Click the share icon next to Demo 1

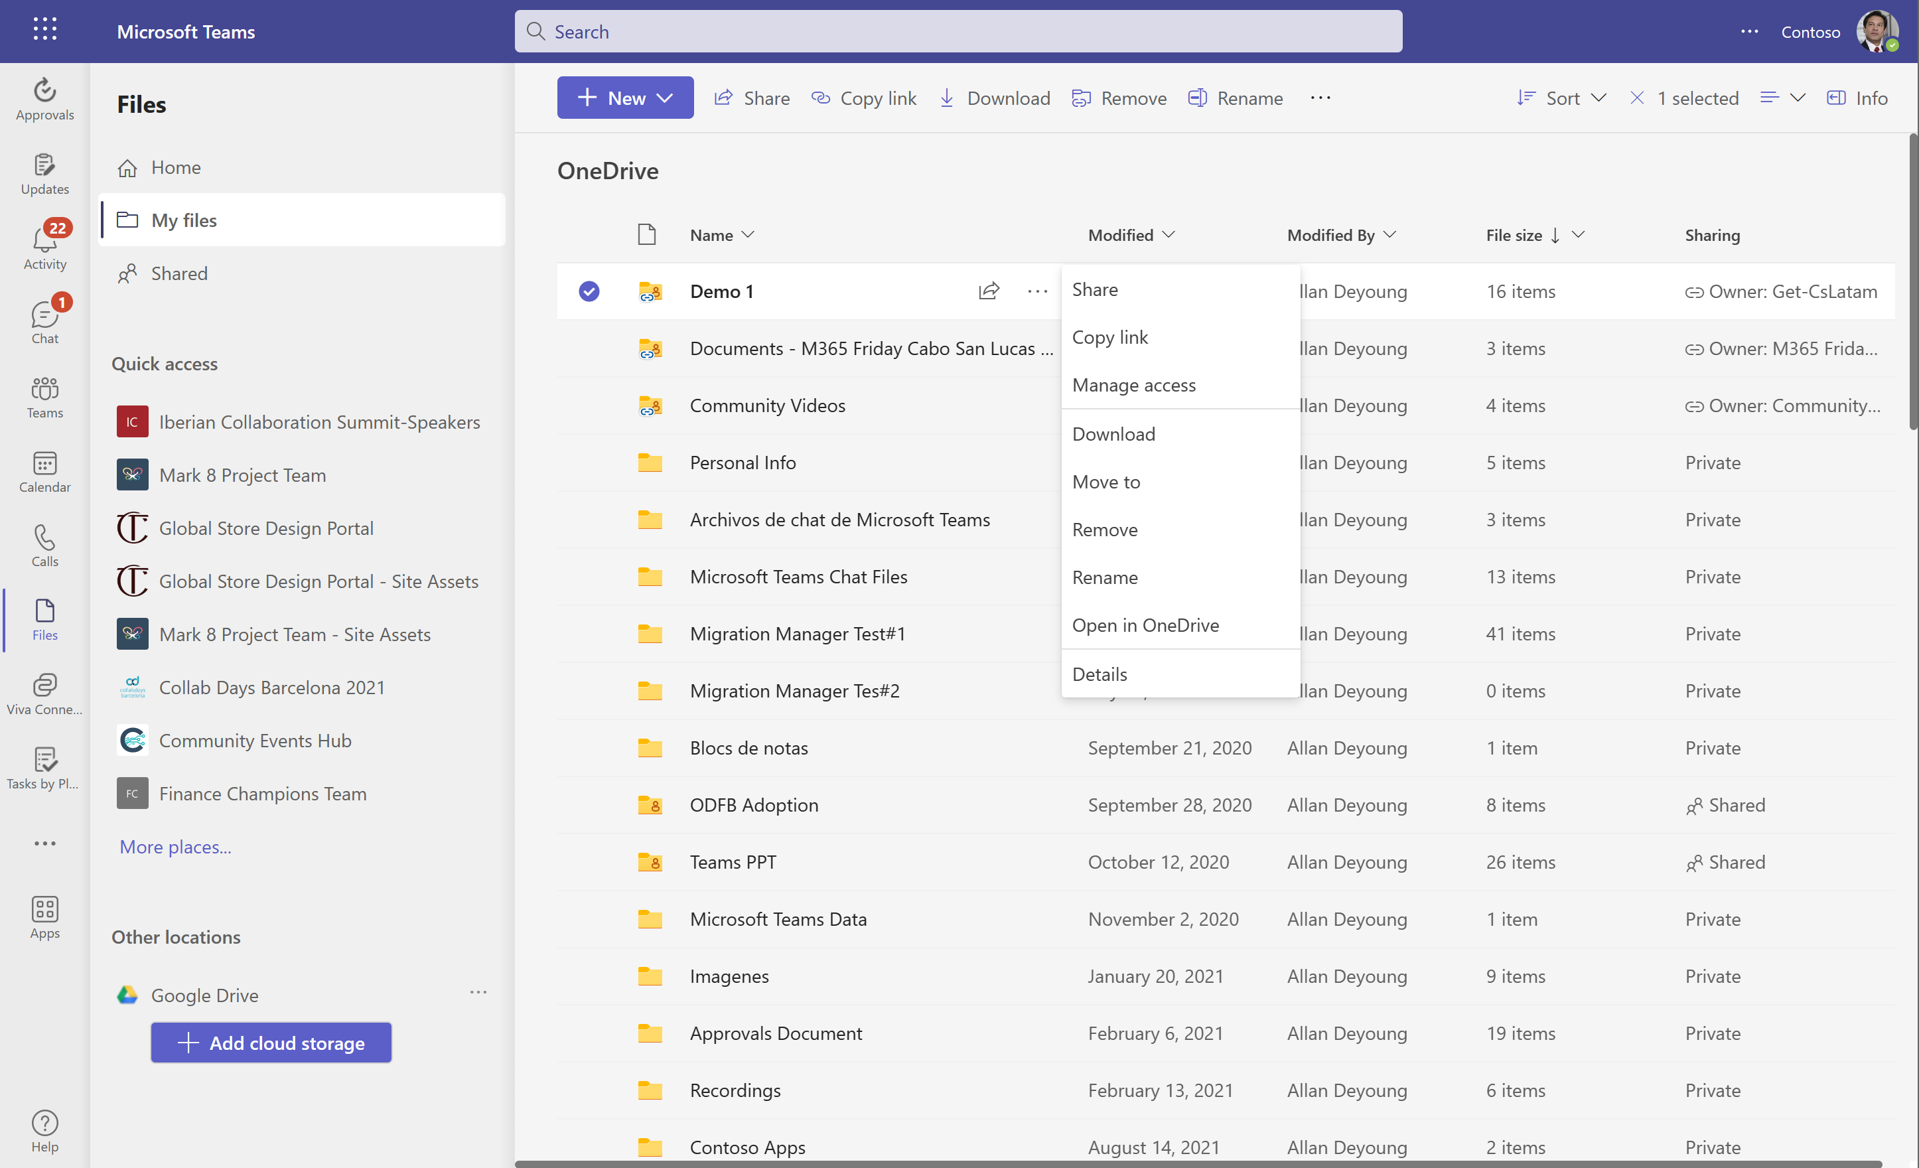(x=988, y=291)
